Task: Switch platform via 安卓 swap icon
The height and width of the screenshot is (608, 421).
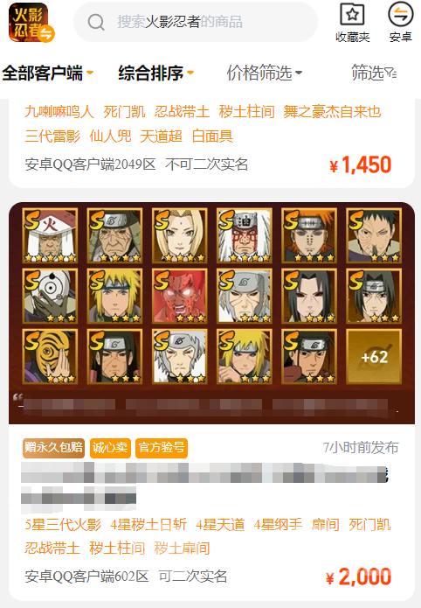Action: click(x=400, y=14)
